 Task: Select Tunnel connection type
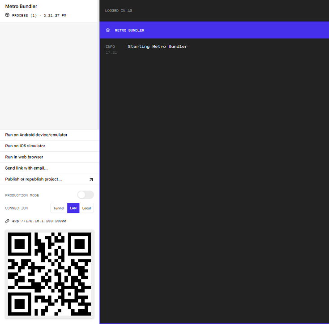click(x=59, y=208)
